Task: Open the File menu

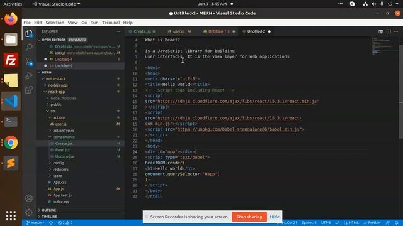Action: 27,23
